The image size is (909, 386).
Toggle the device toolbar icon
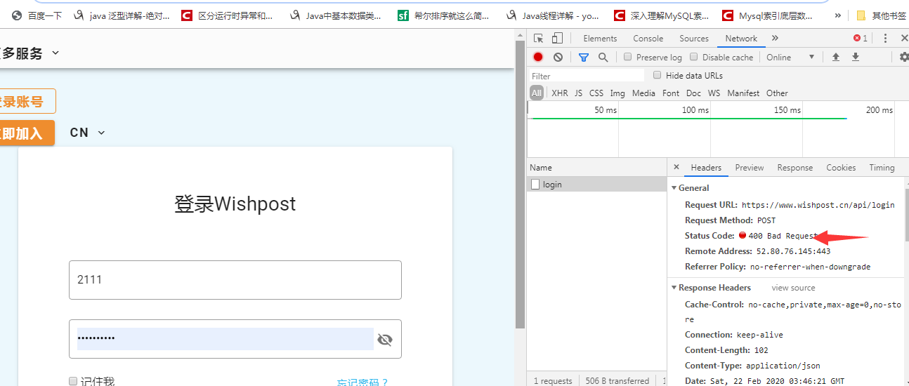click(x=557, y=39)
